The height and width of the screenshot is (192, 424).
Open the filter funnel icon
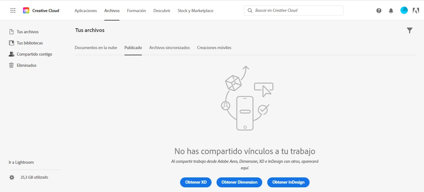coord(410,30)
